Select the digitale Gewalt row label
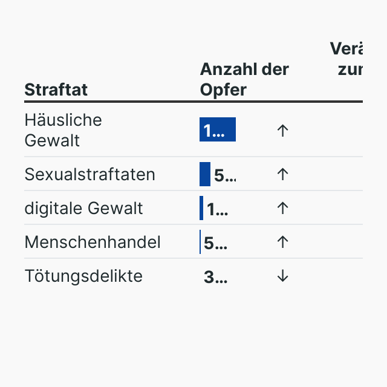387x387 pixels. click(x=83, y=208)
